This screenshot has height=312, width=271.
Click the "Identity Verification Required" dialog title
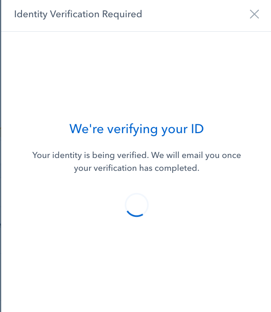pyautogui.click(x=78, y=14)
